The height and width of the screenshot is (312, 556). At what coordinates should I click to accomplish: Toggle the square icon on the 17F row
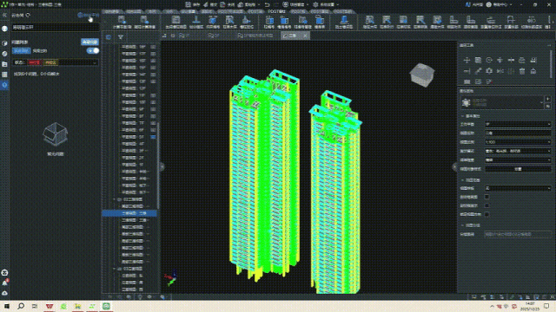click(153, 54)
